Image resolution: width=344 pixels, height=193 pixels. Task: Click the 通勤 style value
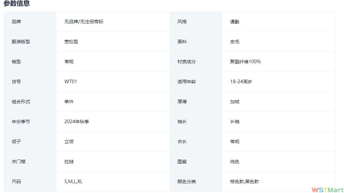pyautogui.click(x=235, y=22)
